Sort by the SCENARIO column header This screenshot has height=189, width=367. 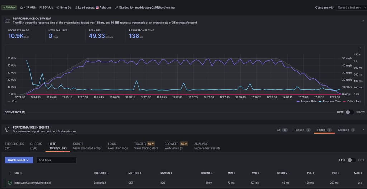pos(101,173)
